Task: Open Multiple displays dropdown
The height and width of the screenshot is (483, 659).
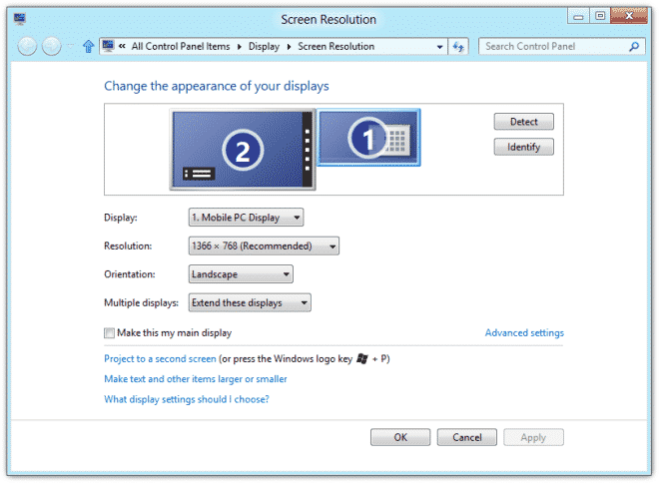Action: point(250,303)
